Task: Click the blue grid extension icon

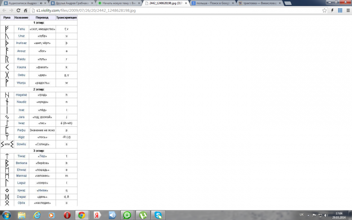Action: (340, 10)
